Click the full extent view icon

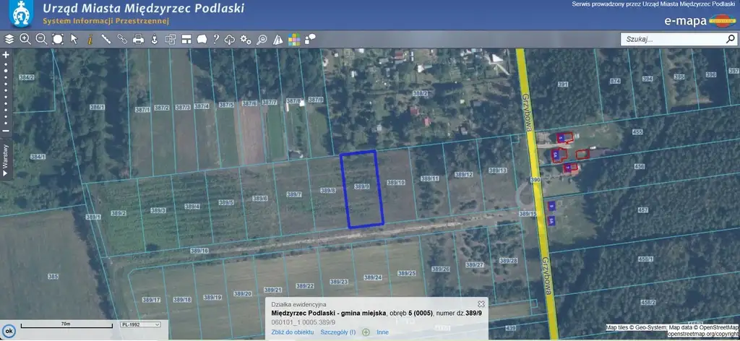click(57, 39)
